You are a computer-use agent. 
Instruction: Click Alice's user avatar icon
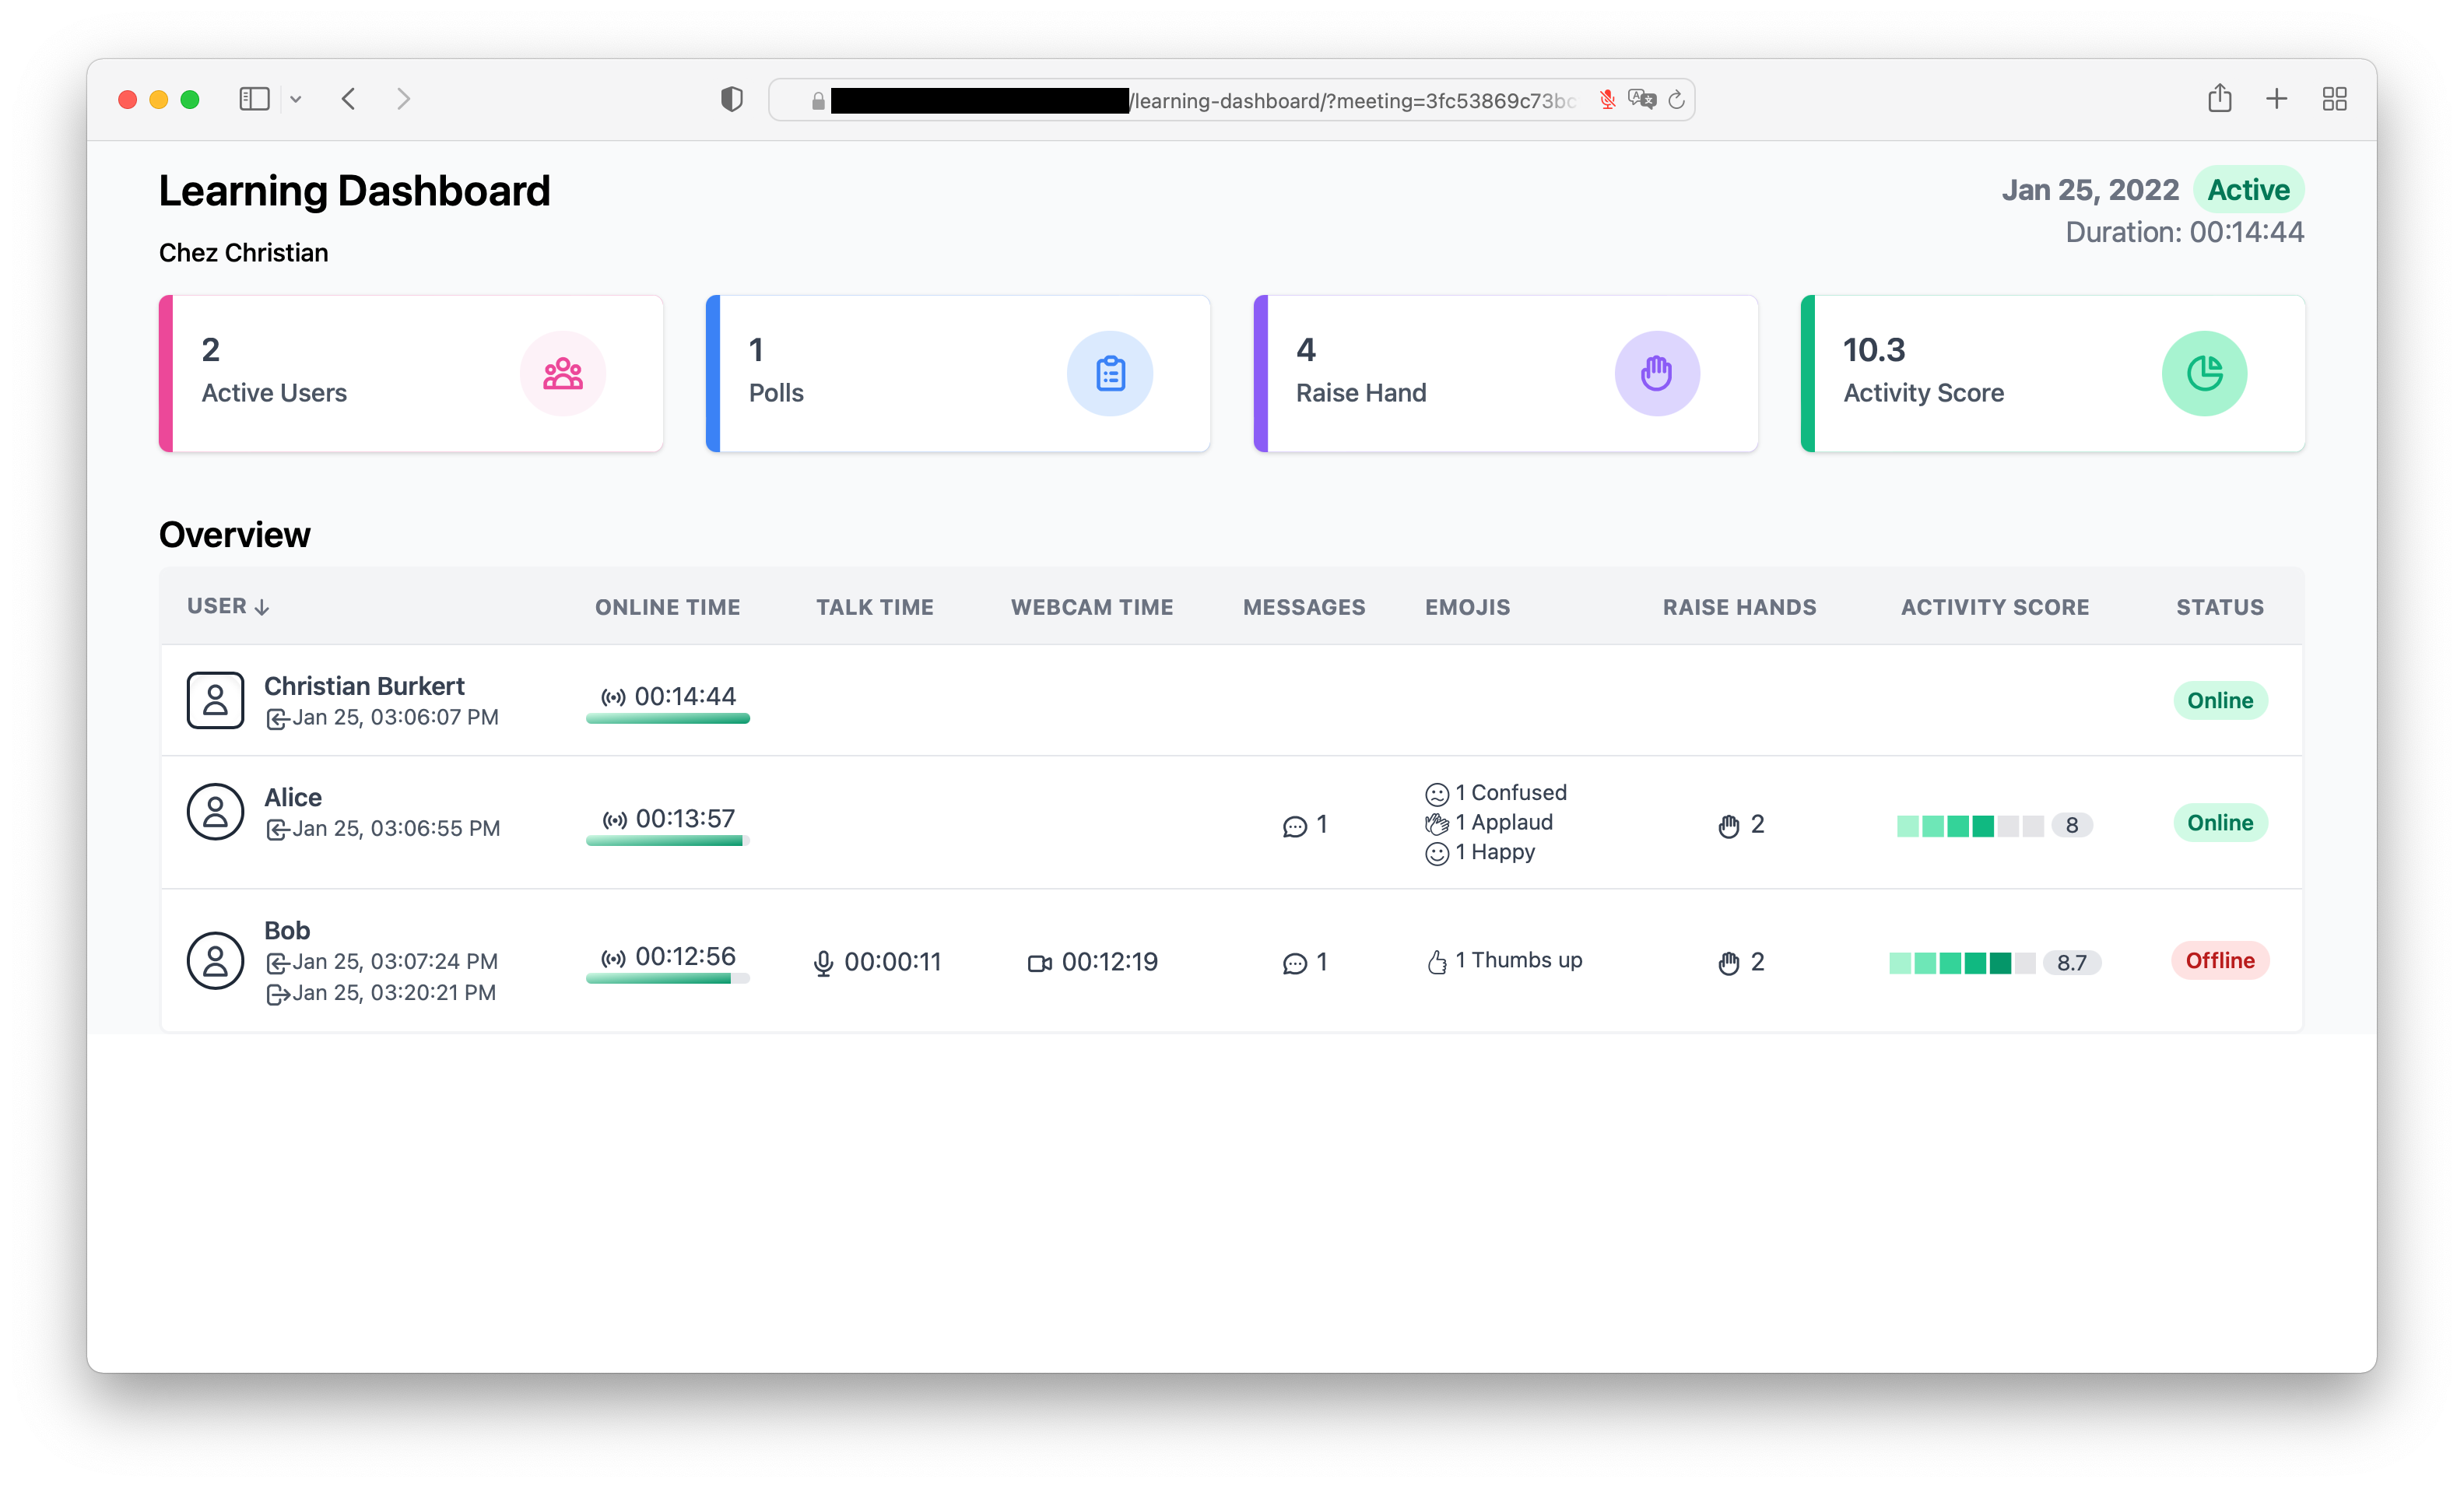coord(215,812)
